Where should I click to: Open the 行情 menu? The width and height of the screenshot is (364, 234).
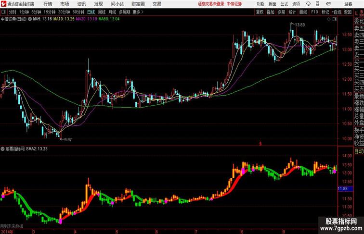[48, 4]
